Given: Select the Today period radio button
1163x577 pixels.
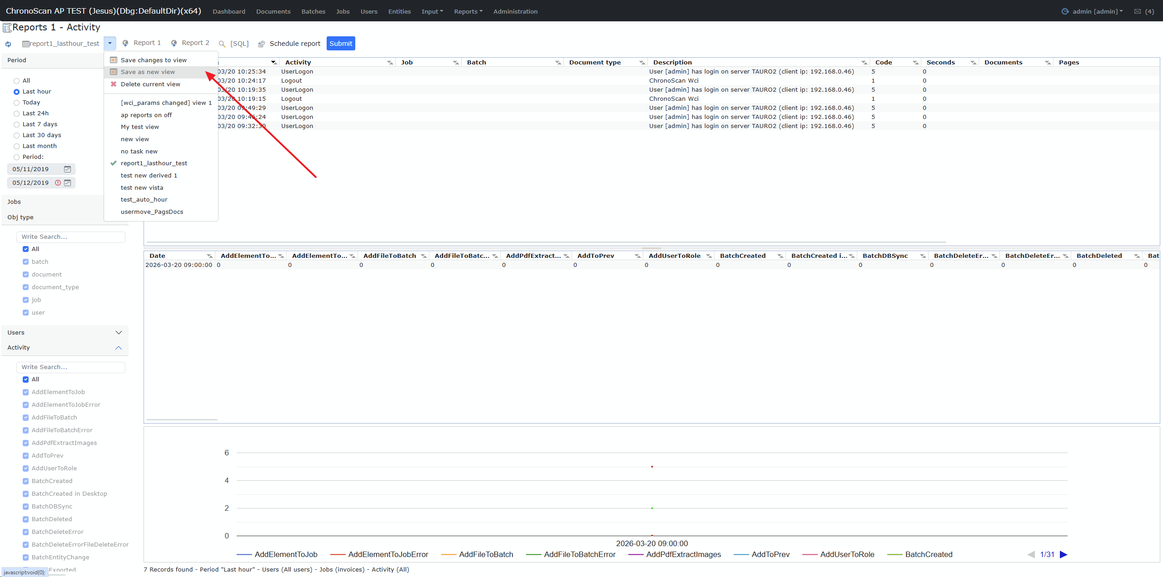Looking at the screenshot, I should pos(17,103).
